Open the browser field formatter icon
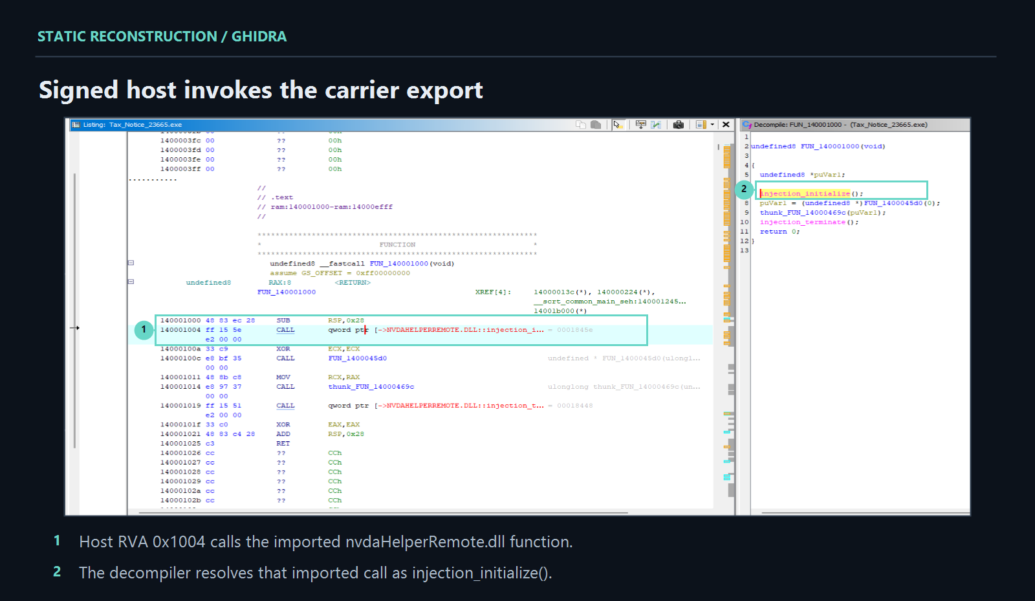 640,125
